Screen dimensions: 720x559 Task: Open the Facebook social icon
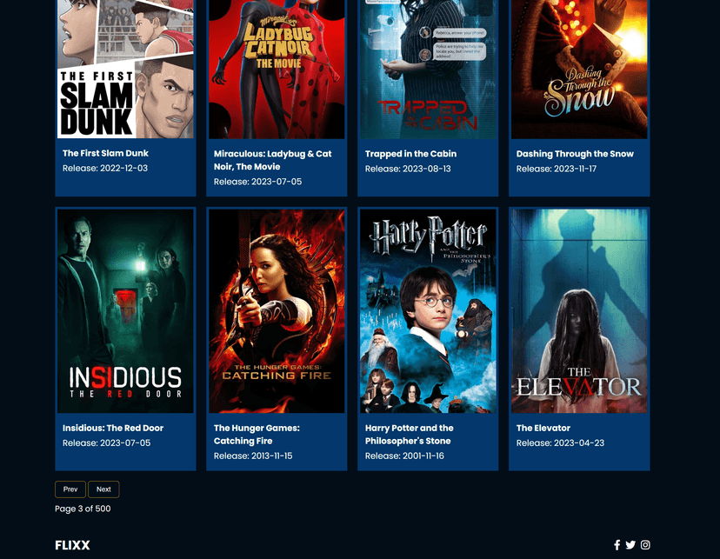(617, 545)
